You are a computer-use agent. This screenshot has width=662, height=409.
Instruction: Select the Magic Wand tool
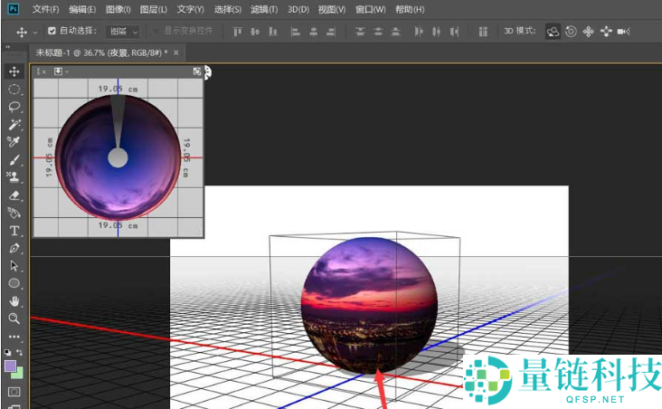14,124
